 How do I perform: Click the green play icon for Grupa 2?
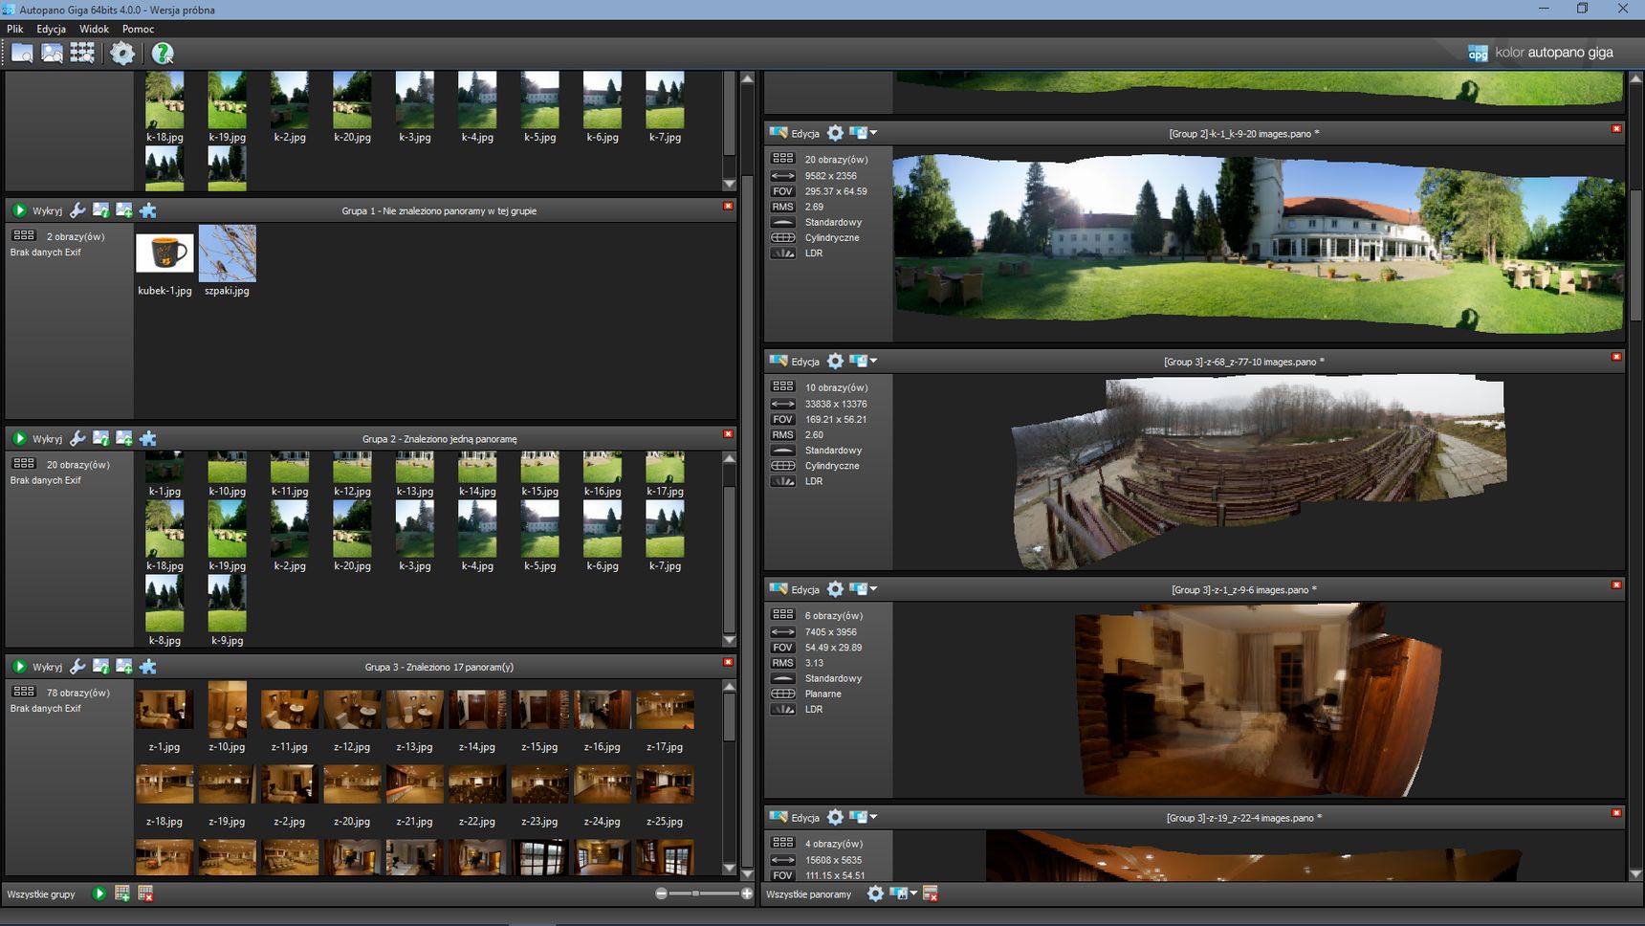pos(18,438)
